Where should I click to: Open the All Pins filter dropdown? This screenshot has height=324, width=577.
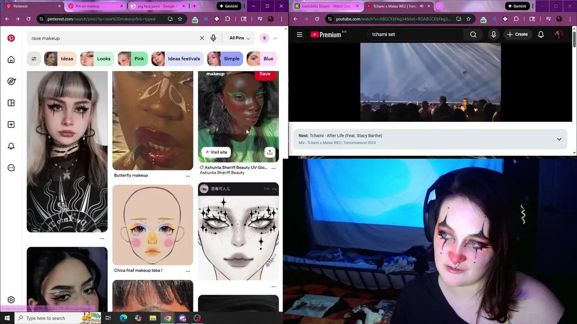click(239, 38)
